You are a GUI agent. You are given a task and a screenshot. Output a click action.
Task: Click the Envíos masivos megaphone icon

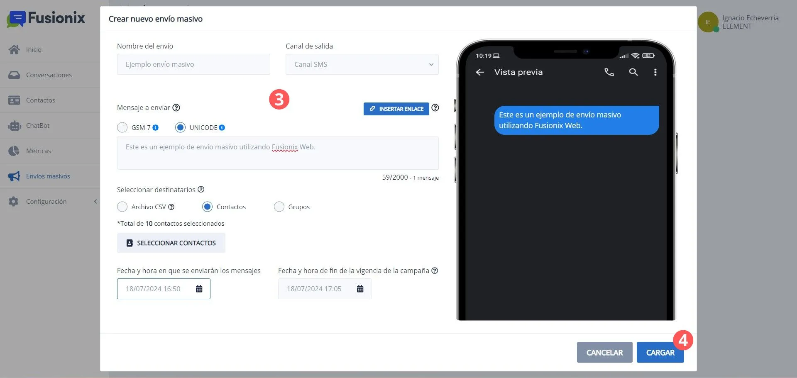tap(14, 176)
